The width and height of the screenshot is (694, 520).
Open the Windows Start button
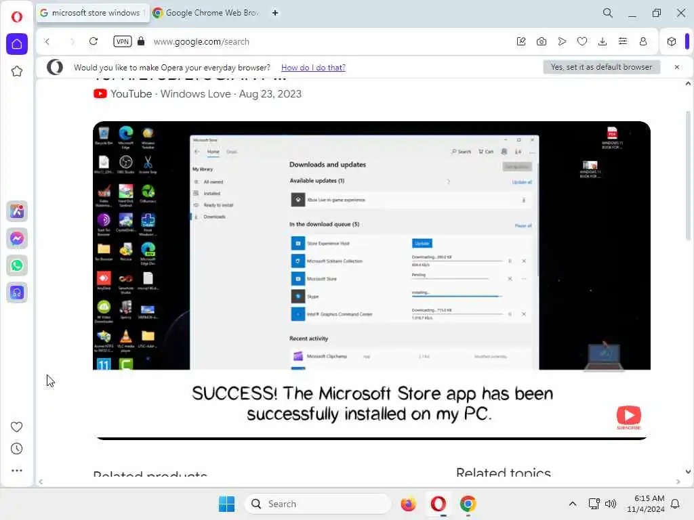tap(226, 504)
